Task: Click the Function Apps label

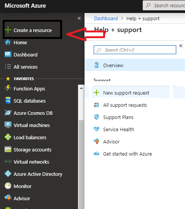Action: tap(29, 89)
